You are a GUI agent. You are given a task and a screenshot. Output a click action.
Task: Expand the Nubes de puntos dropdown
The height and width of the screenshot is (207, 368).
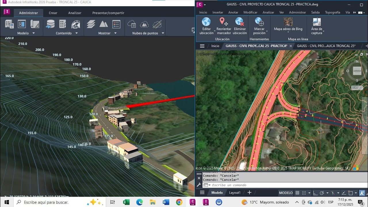[163, 33]
